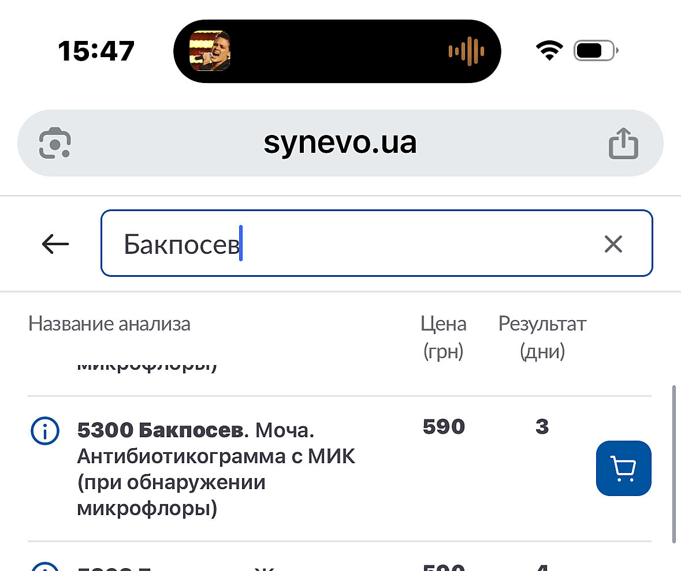Tap the Google Lens camera icon
The height and width of the screenshot is (571, 681).
tap(55, 143)
